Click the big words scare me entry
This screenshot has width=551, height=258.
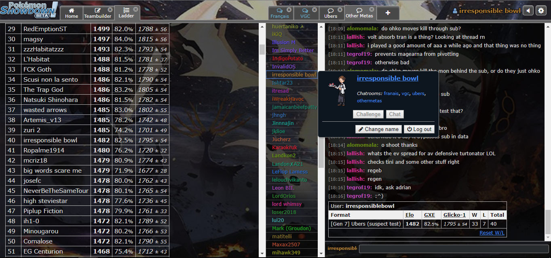click(x=87, y=171)
